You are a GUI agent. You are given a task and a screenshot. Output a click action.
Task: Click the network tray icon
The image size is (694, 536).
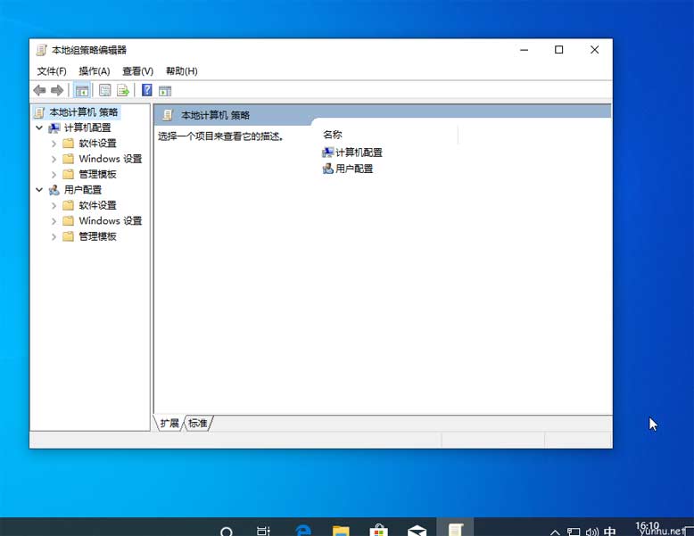[574, 532]
